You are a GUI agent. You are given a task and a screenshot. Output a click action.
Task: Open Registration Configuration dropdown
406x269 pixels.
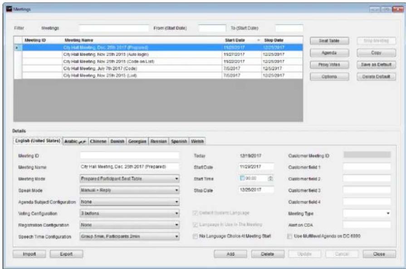pos(129,225)
